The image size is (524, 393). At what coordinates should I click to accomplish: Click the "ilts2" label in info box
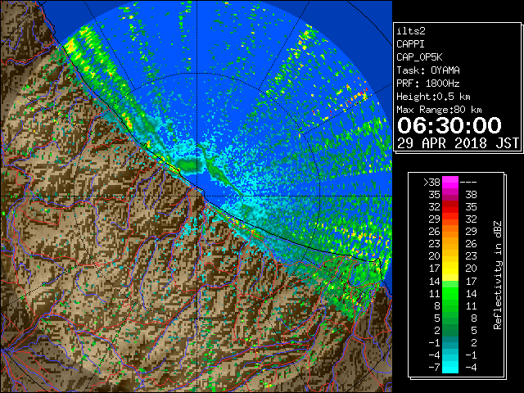point(411,31)
